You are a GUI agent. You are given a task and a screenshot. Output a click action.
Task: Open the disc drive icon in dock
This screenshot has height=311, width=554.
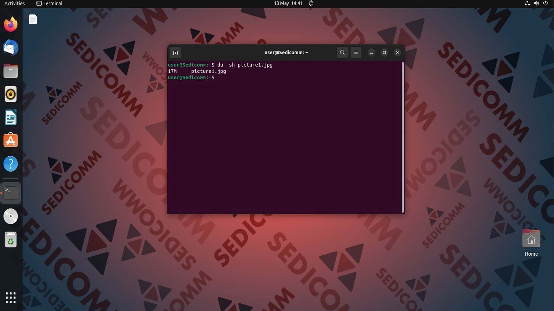[x=11, y=216]
